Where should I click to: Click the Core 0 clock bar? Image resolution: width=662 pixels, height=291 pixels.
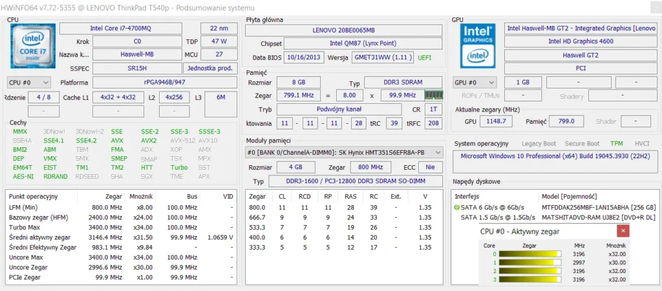point(530,254)
